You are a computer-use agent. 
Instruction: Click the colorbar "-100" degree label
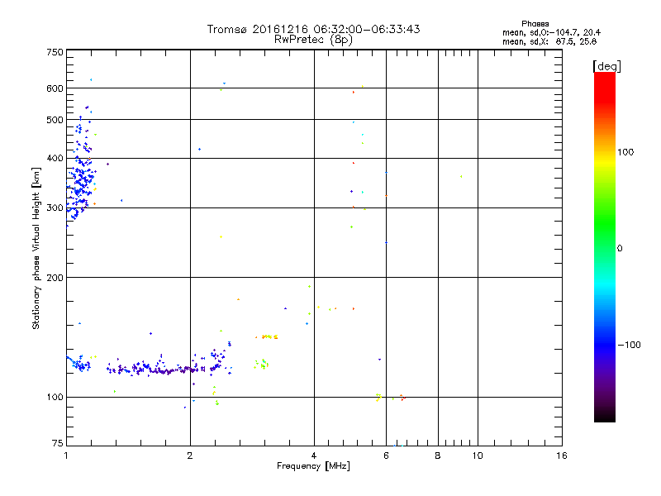pos(630,345)
